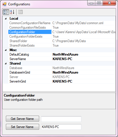
Task: Minimize the Configurations window
Action: click(91, 3)
